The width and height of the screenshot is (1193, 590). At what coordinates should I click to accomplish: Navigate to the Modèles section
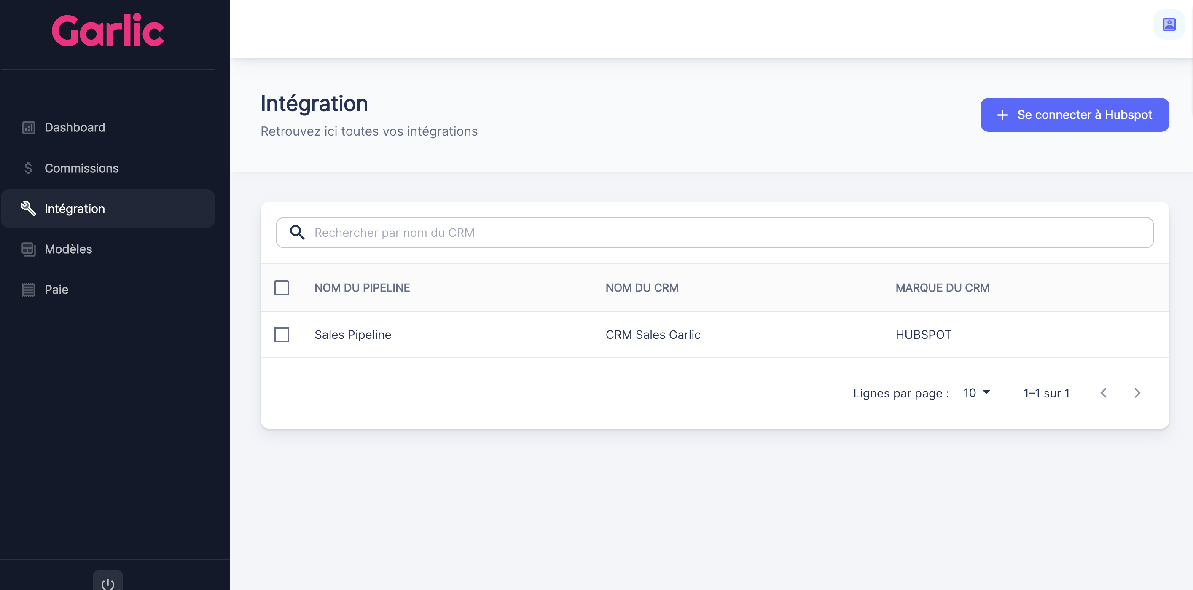(x=68, y=249)
